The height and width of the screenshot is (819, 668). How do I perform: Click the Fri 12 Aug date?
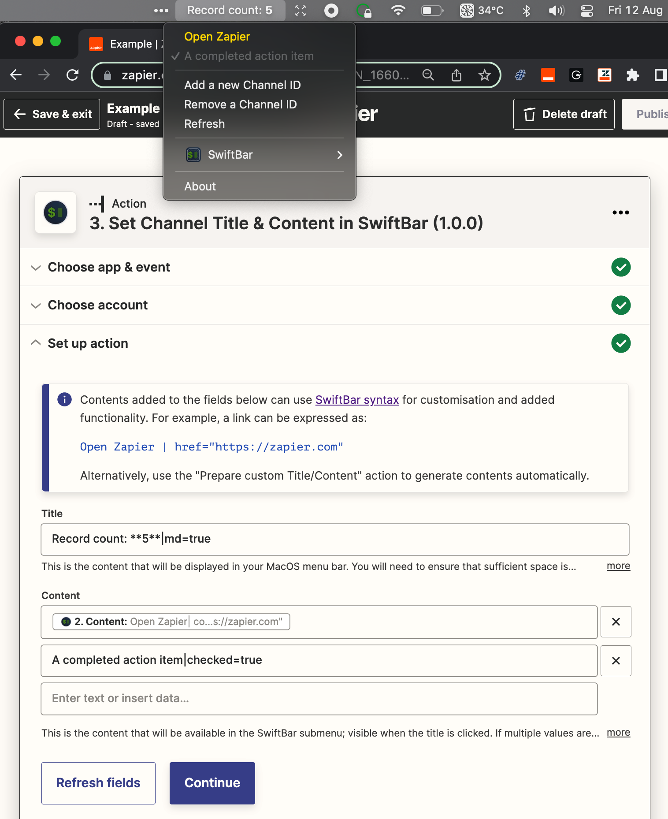[635, 11]
